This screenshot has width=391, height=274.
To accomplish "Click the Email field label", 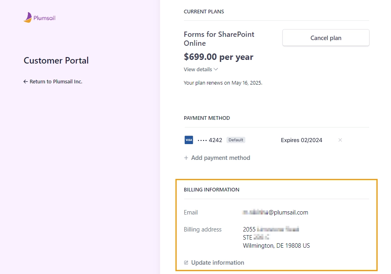I will pyautogui.click(x=191, y=212).
